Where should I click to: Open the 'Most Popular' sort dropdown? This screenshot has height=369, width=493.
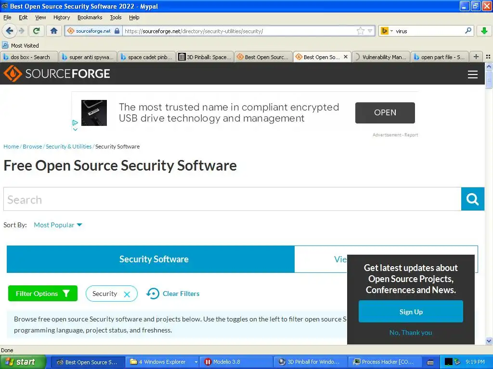click(58, 225)
